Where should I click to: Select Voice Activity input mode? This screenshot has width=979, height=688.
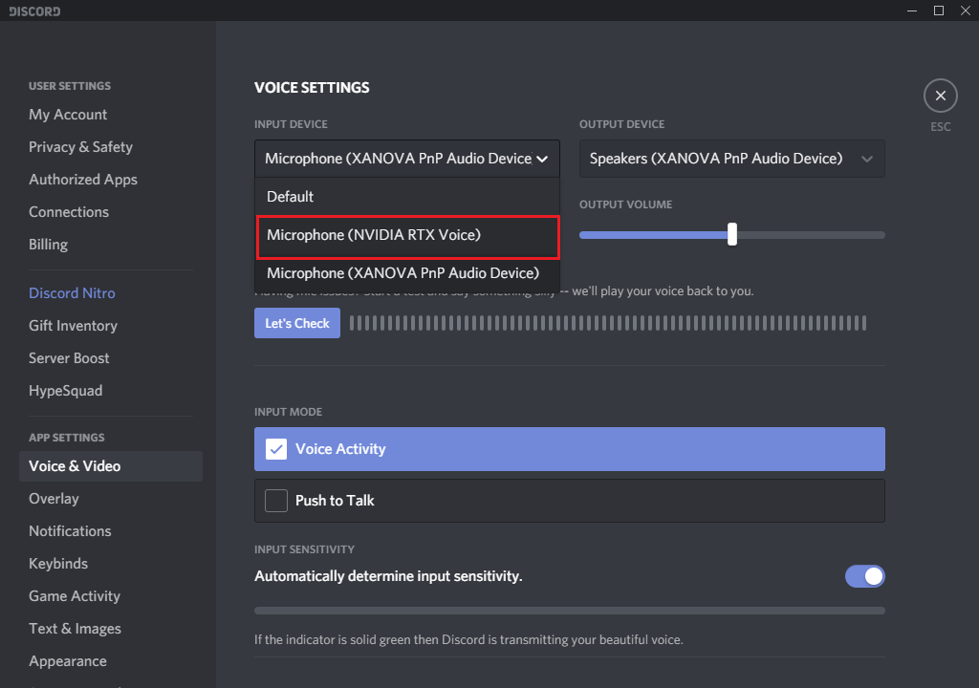(x=570, y=449)
